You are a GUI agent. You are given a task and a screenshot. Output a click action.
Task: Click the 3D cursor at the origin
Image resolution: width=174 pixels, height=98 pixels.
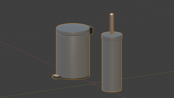(x=94, y=83)
